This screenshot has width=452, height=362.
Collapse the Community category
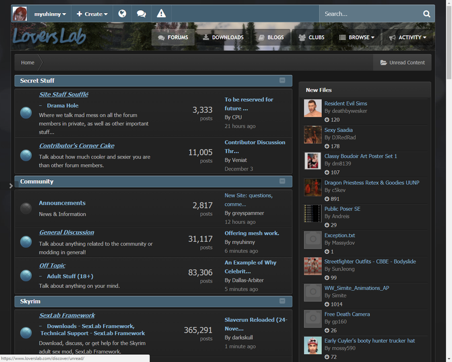point(282,181)
